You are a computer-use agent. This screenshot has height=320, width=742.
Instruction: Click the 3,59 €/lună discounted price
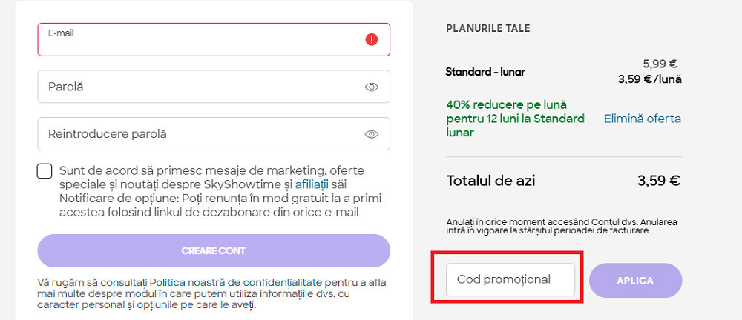pos(649,79)
